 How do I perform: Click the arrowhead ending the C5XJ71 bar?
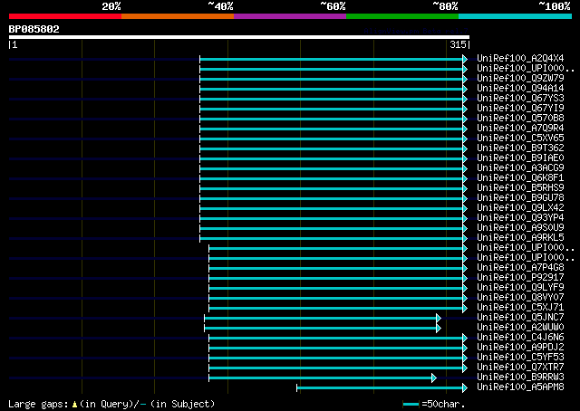click(465, 308)
